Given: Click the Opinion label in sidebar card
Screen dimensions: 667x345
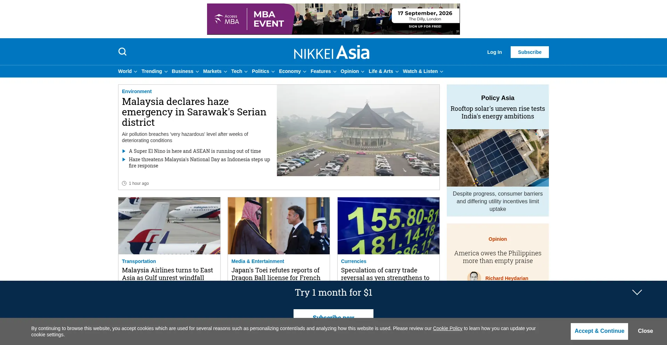Looking at the screenshot, I should click(498, 239).
